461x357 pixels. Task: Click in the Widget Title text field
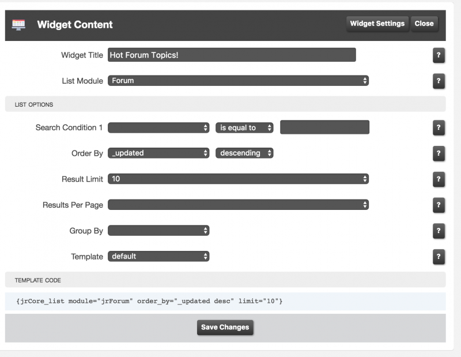pos(231,55)
